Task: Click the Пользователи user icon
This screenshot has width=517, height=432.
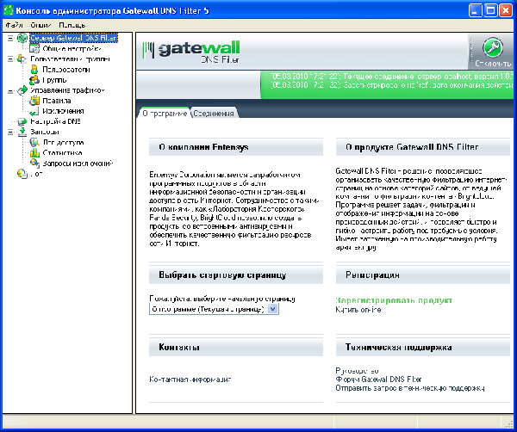Action: [x=34, y=70]
